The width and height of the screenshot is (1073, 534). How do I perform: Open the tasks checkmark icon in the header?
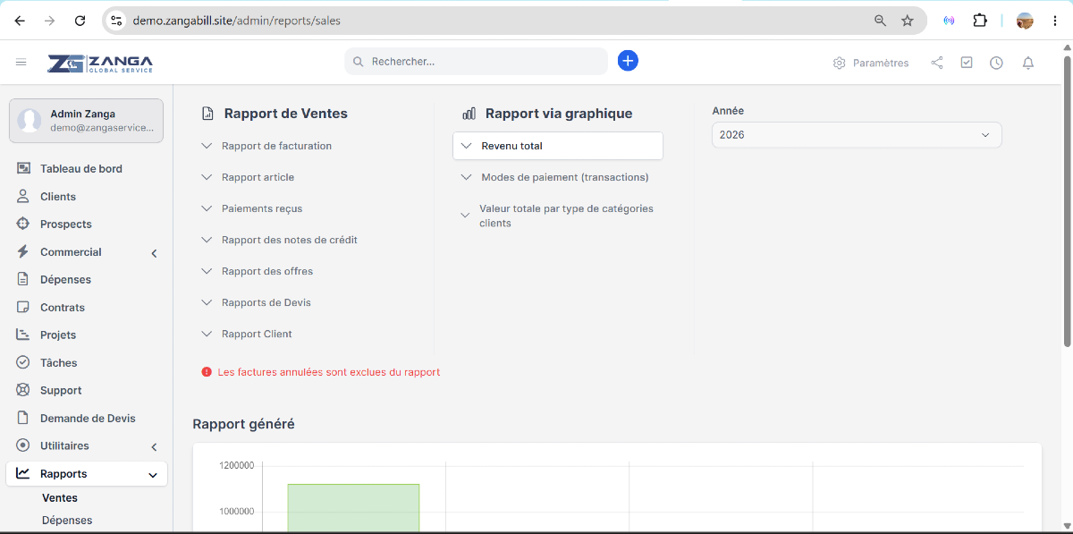click(967, 63)
